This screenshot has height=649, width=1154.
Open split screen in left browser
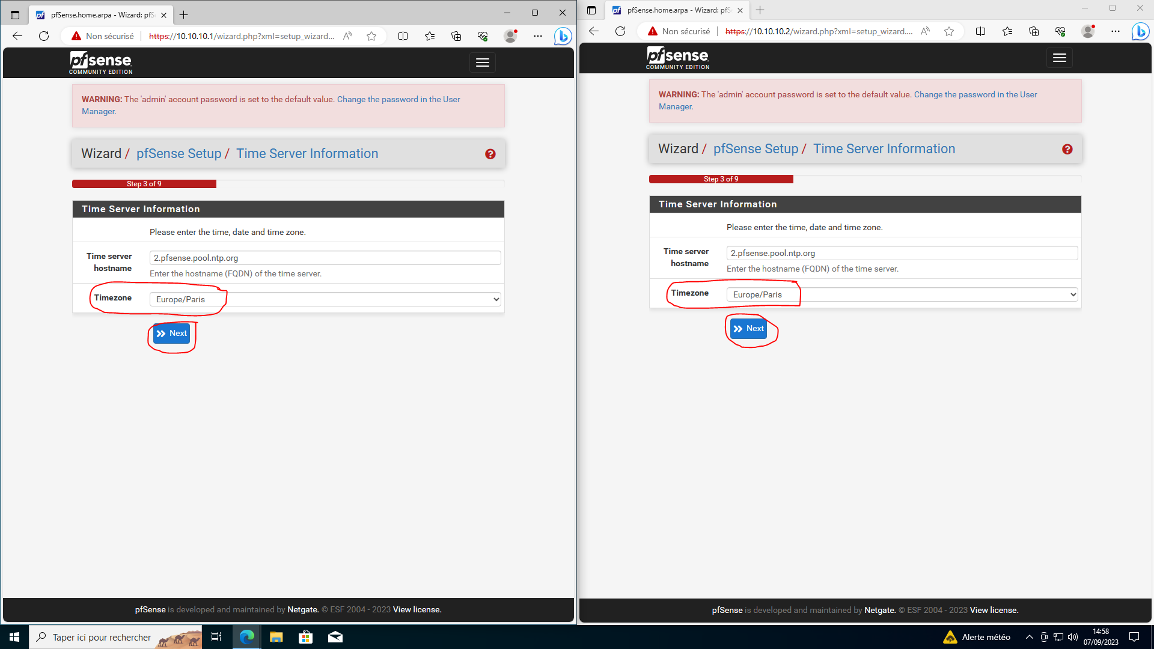[x=403, y=36]
